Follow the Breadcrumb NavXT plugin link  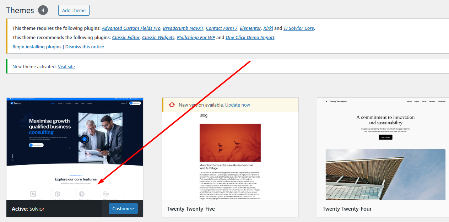click(x=183, y=28)
